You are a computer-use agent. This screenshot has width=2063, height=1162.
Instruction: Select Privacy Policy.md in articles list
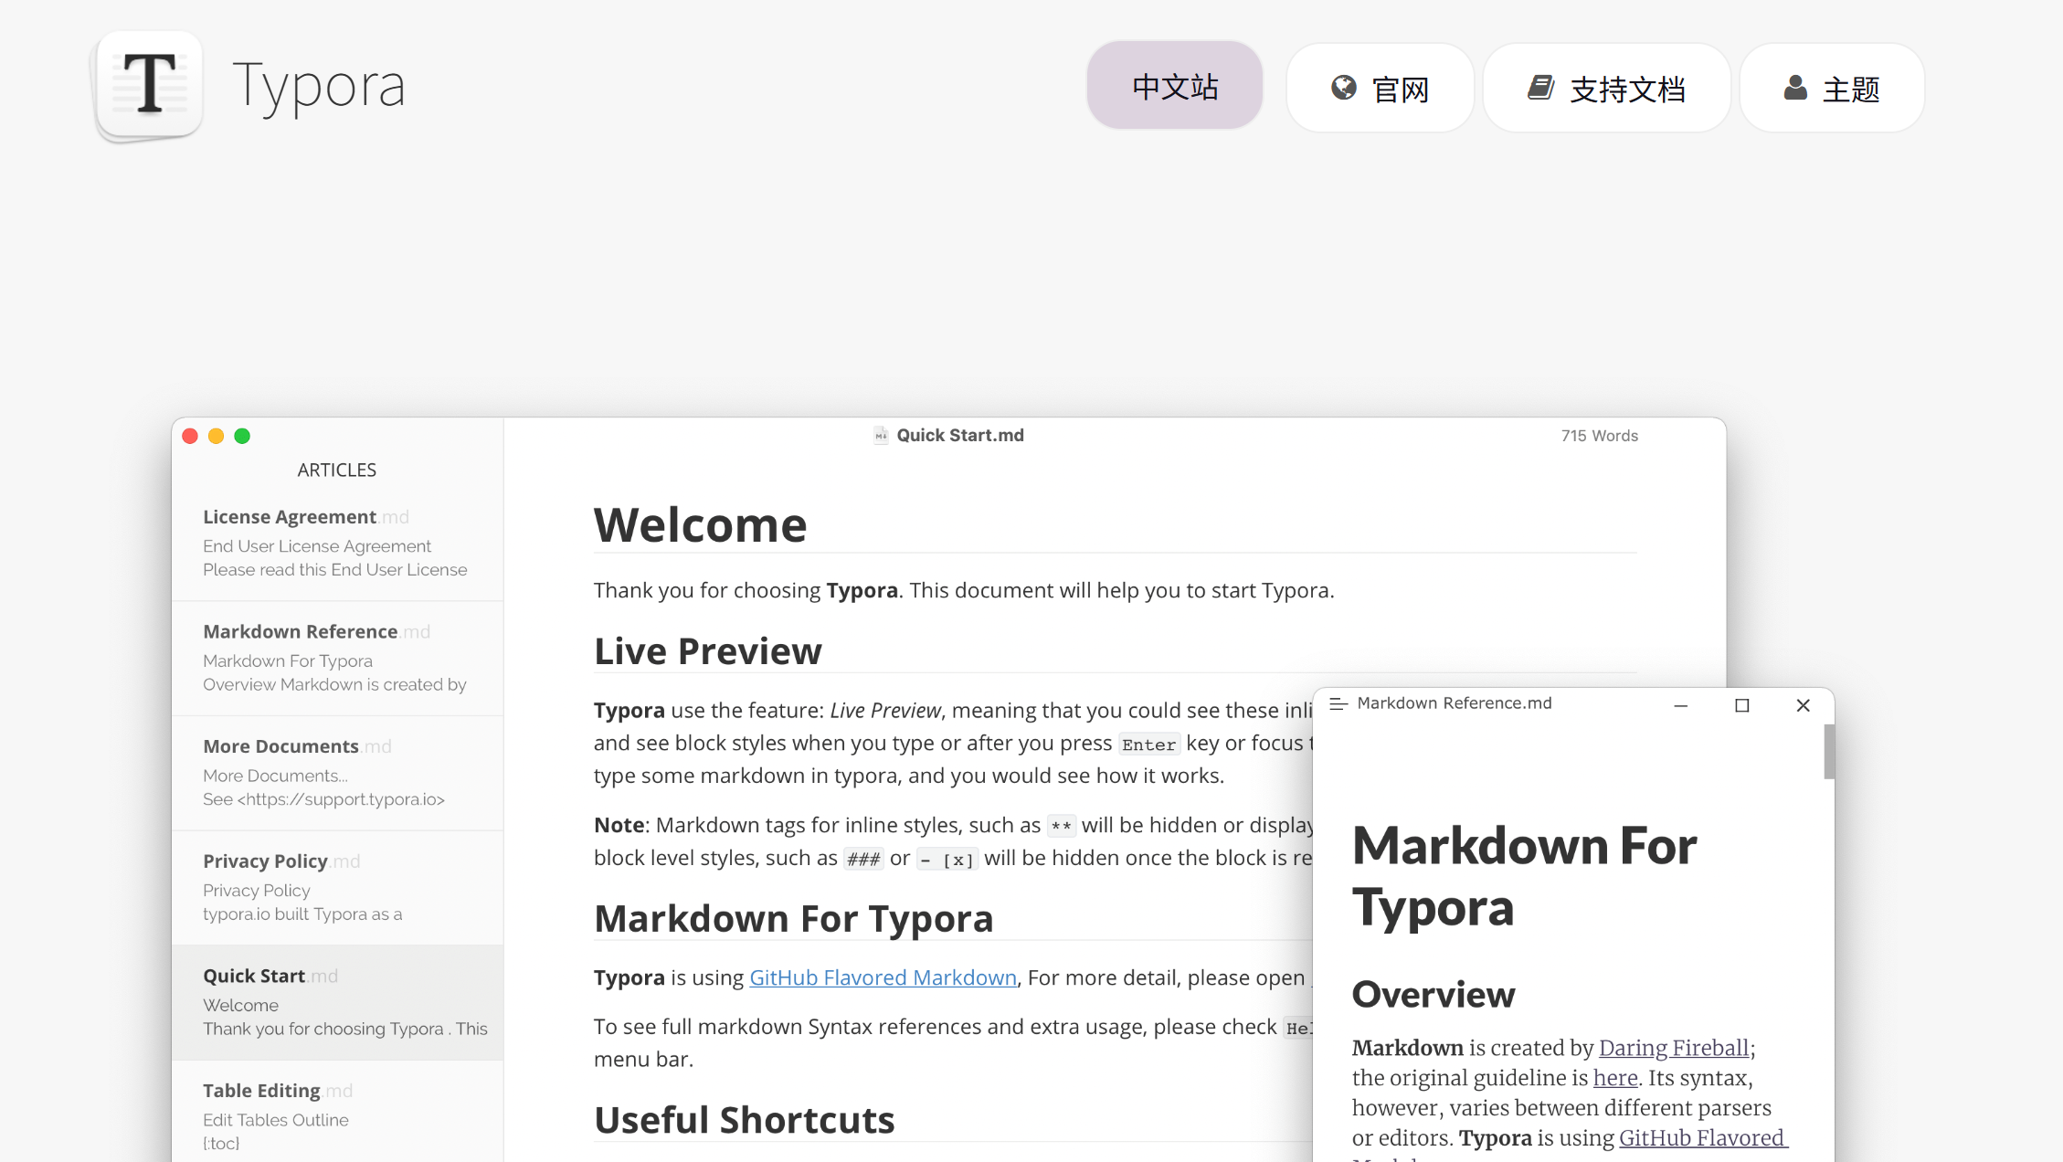(337, 888)
